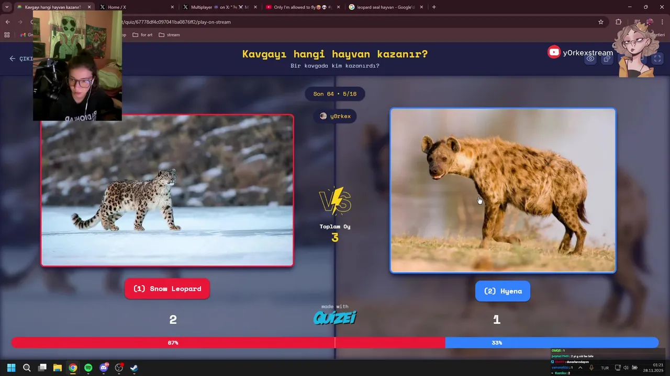Click the Quizei logo

(335, 317)
